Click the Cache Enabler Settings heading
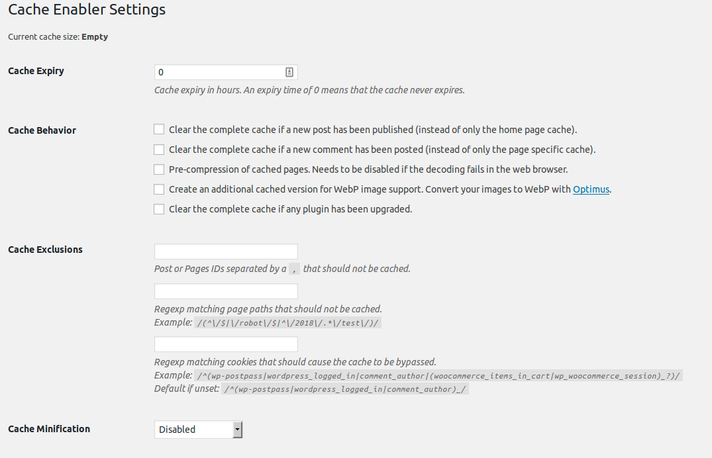This screenshot has width=712, height=458. click(x=87, y=9)
